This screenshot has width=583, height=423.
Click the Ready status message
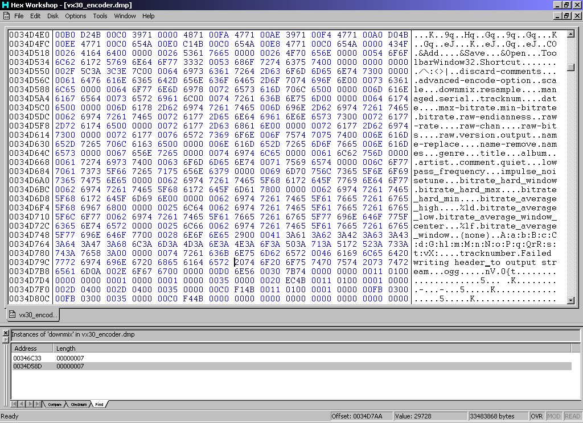10,416
